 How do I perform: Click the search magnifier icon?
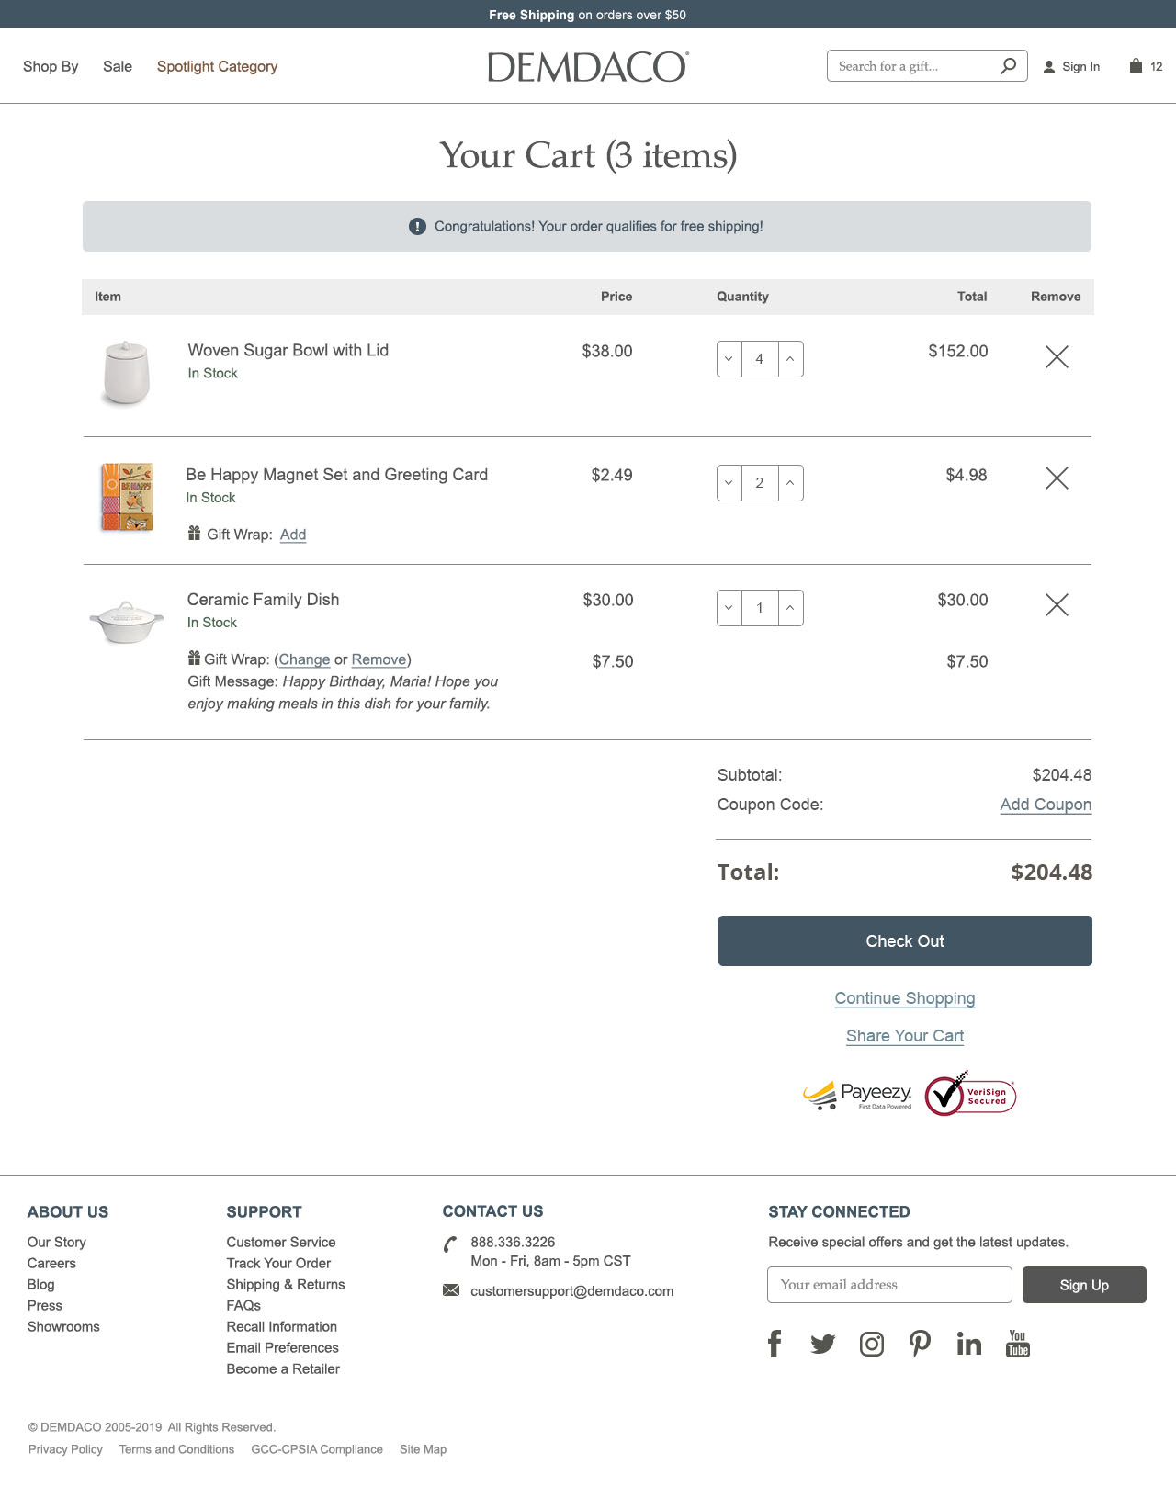click(x=1008, y=65)
